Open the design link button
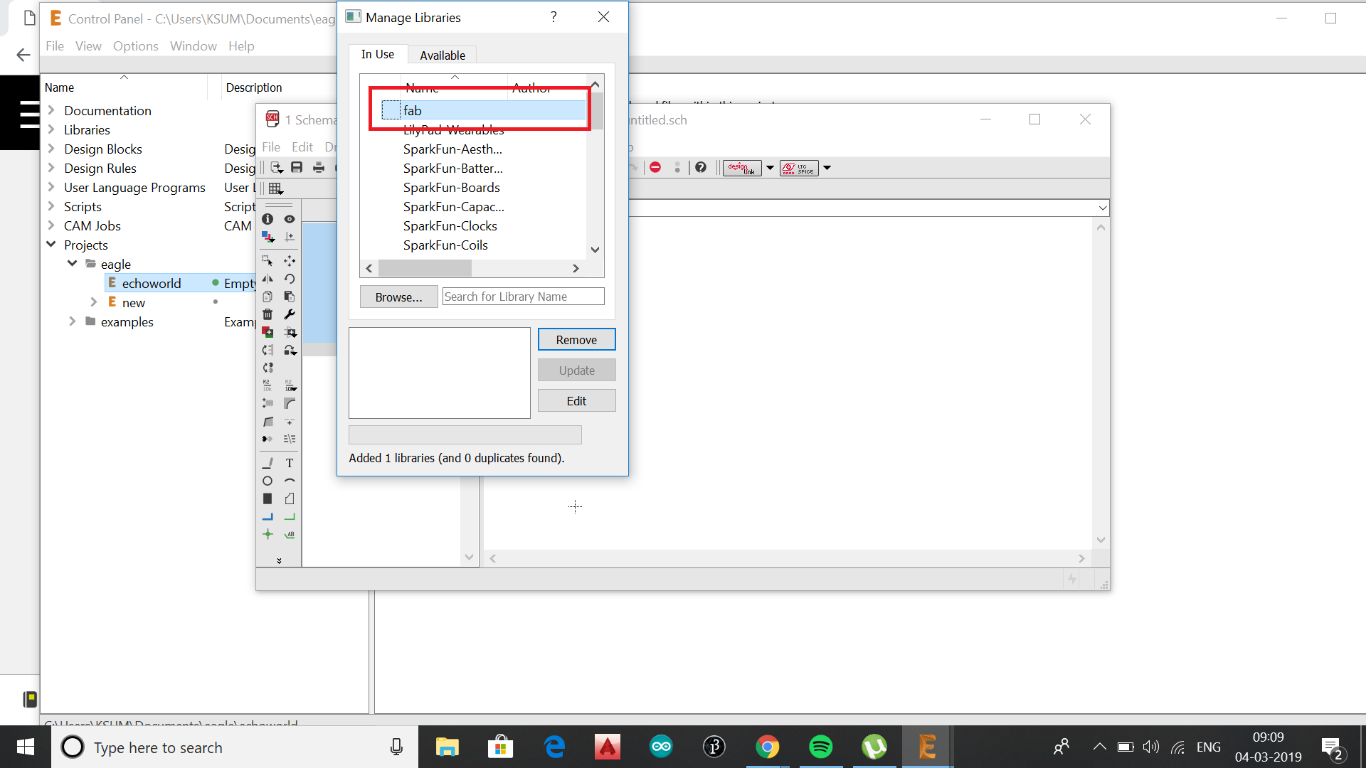This screenshot has height=768, width=1366. pos(741,168)
